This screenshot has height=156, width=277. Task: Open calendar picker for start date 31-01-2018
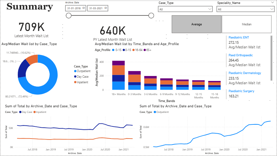click(x=84, y=8)
